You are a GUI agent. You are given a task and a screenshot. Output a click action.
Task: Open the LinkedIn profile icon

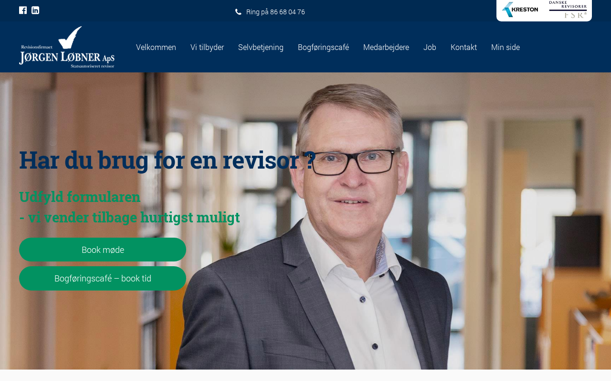tap(35, 10)
